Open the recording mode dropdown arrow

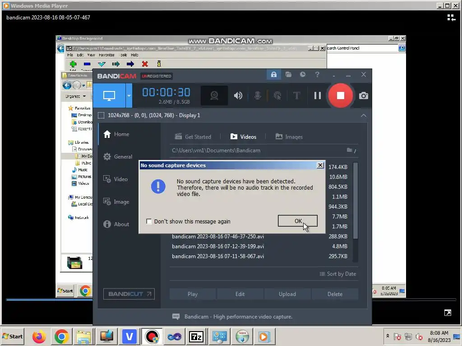(x=129, y=96)
